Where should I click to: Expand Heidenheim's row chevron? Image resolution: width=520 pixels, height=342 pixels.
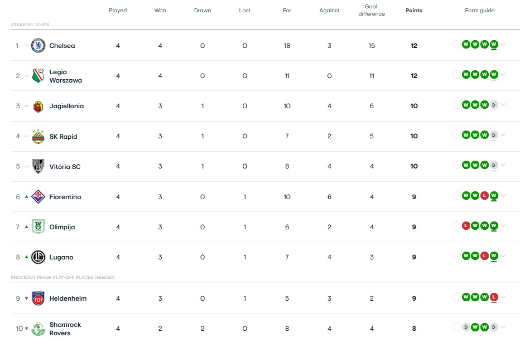[503, 297]
